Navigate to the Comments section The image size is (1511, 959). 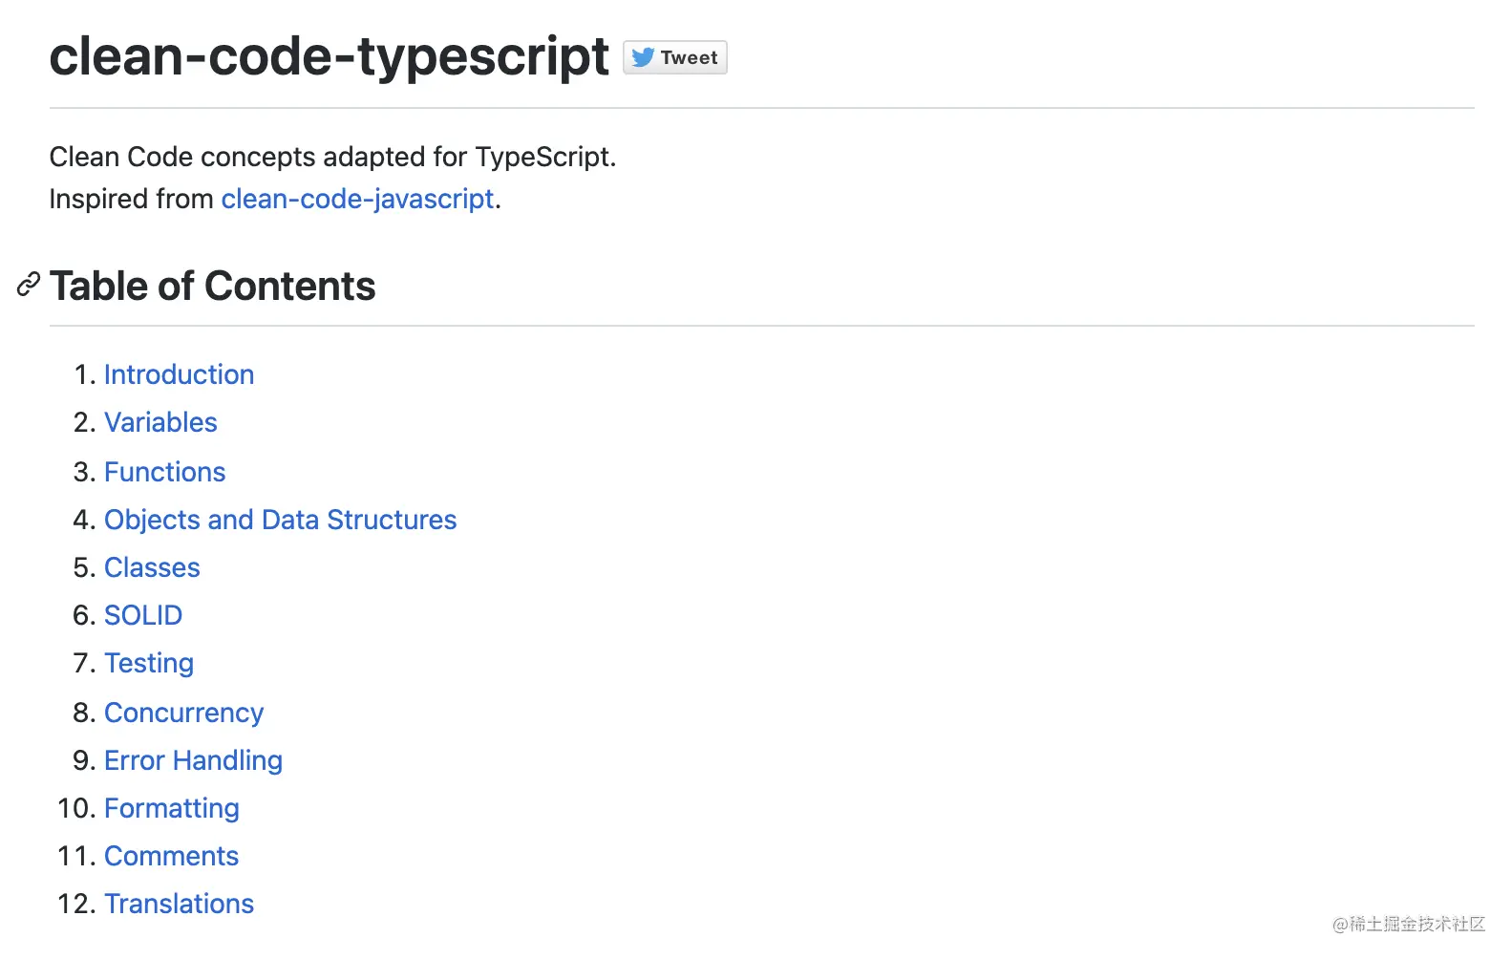click(x=171, y=856)
